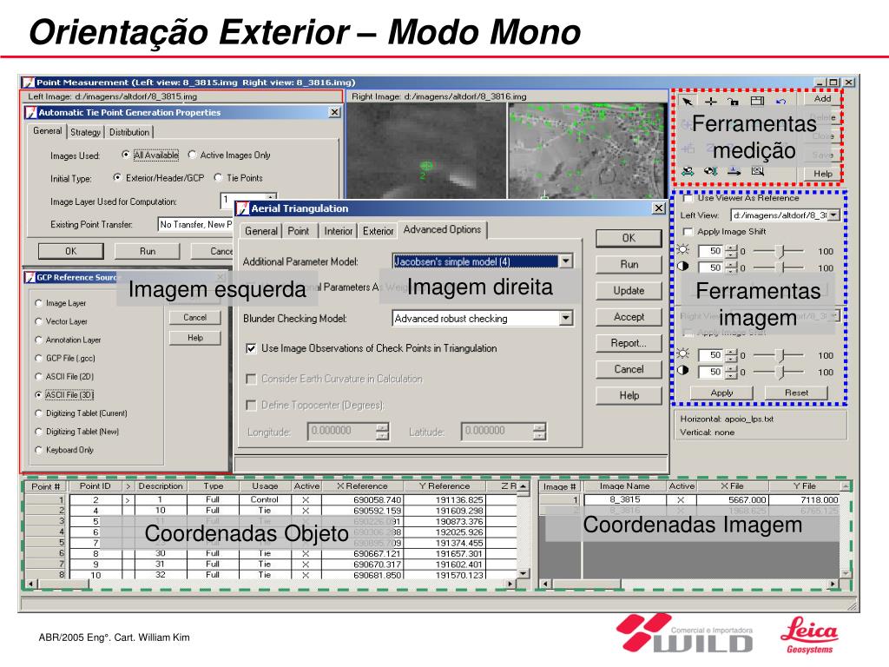Select Exterior/Header/GCP initial type
The width and height of the screenshot is (889, 667).
117,177
